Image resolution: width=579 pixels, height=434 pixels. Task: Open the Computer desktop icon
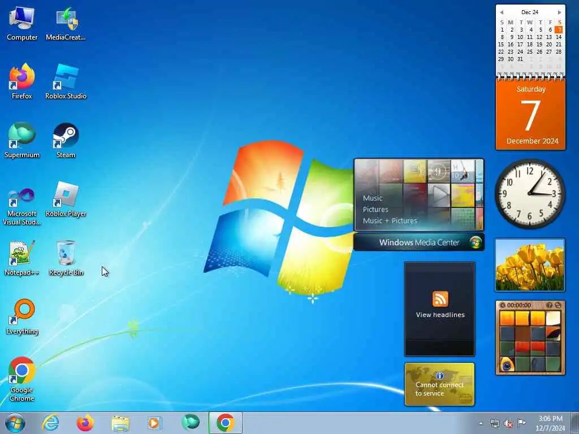[22, 23]
